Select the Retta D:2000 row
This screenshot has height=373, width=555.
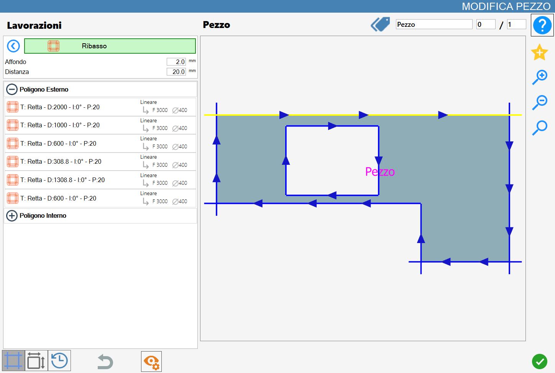[x=100, y=107]
